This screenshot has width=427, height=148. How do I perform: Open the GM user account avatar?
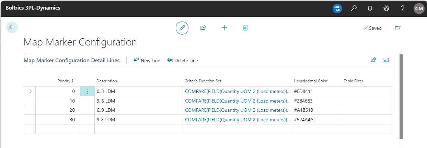419,8
